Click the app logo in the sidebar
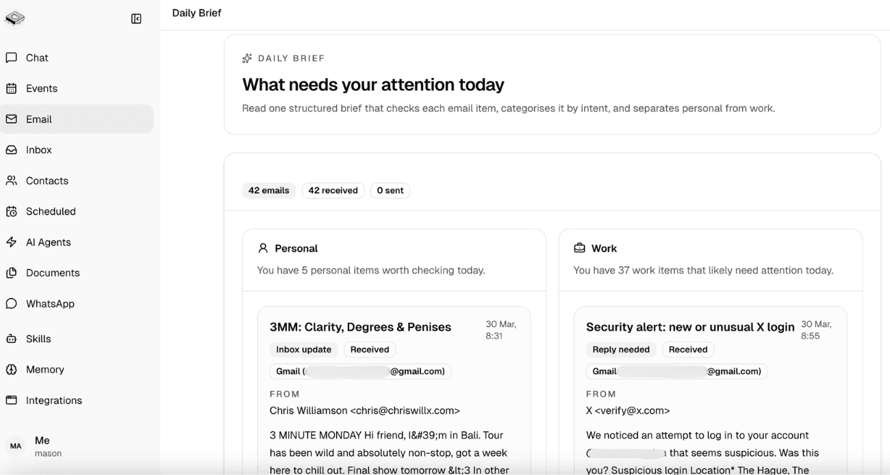 point(15,19)
